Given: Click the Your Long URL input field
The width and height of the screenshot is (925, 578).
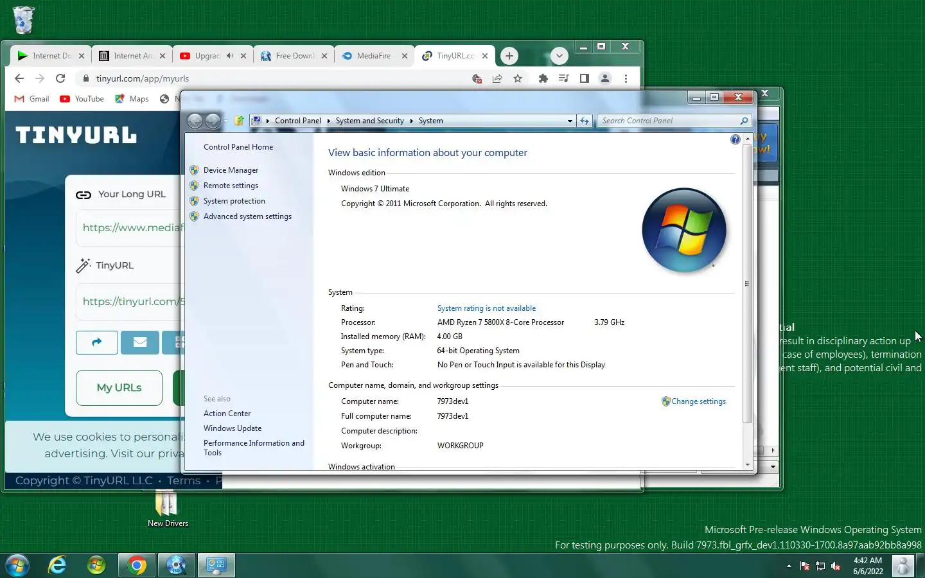Looking at the screenshot, I should click(x=131, y=228).
